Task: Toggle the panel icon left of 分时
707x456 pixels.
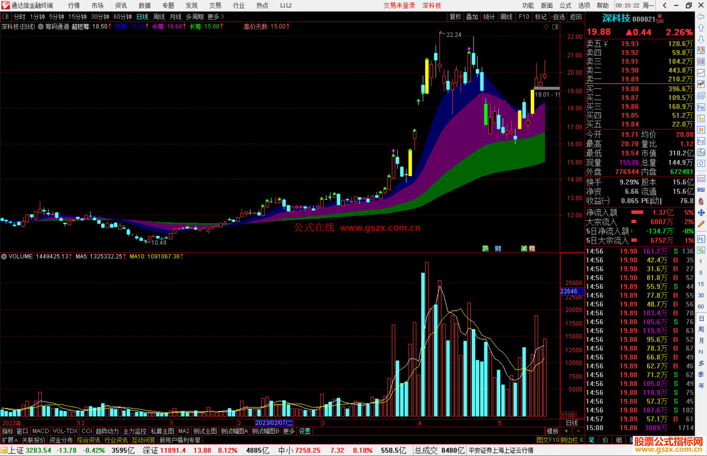Action: tap(5, 17)
